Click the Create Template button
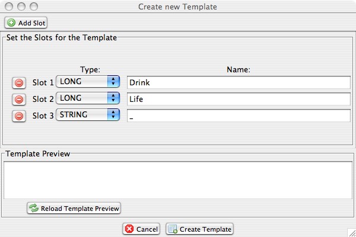 pos(199,229)
